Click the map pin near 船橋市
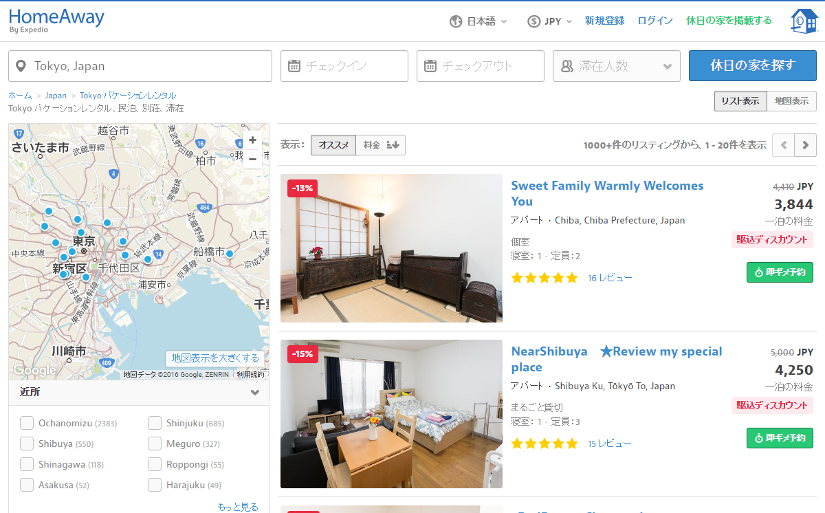Image resolution: width=825 pixels, height=513 pixels. click(229, 254)
